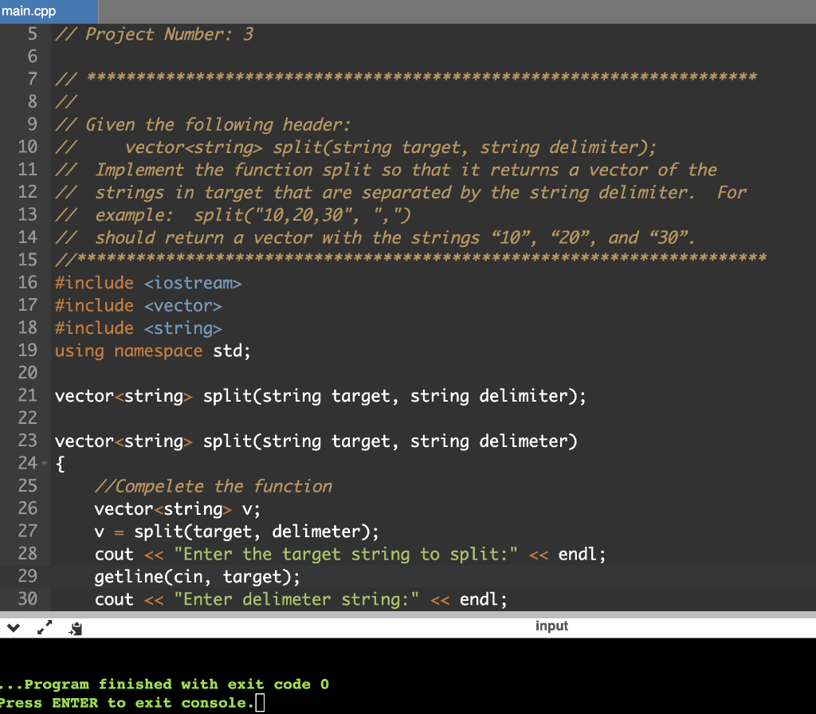The image size is (816, 714).
Task: Place cursor in the Project Number comment
Action: pyautogui.click(x=151, y=33)
